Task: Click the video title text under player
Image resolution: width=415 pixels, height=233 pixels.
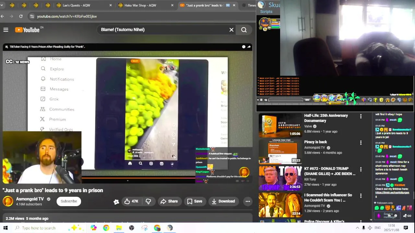Action: [x=53, y=190]
